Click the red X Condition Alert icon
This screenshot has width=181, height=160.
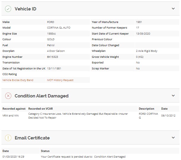coord(8,96)
